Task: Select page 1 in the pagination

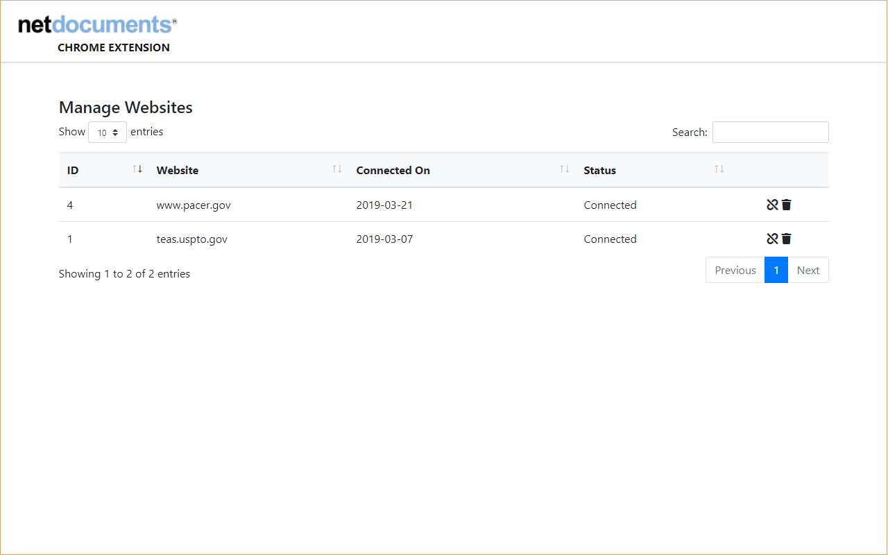Action: point(776,270)
